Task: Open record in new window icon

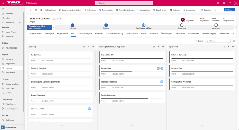Action: coord(36,10)
